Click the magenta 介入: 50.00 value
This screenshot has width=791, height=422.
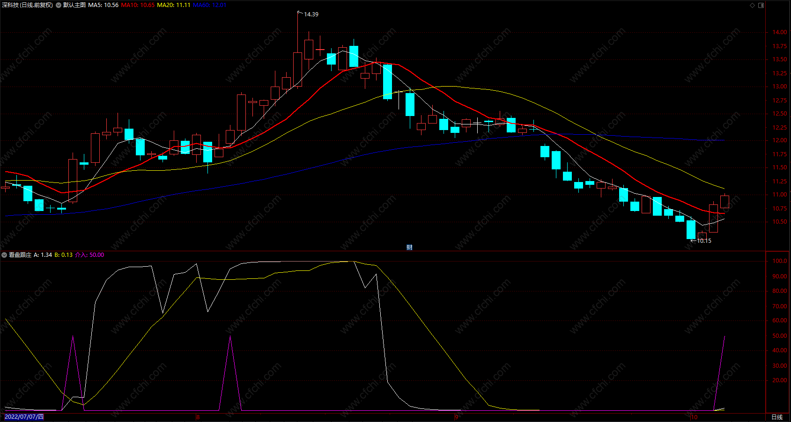tap(89, 255)
